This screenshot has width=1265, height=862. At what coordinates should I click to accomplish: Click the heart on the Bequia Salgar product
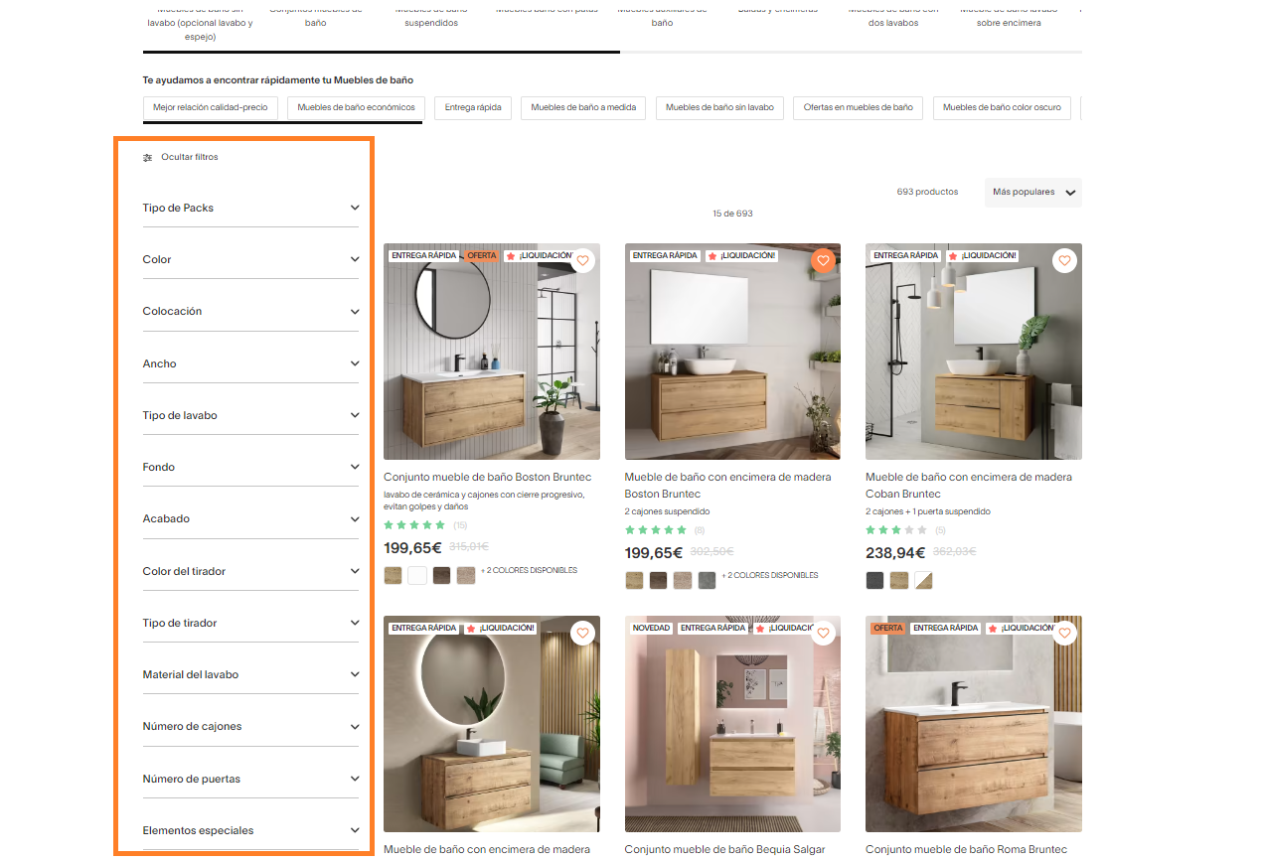[x=823, y=634]
